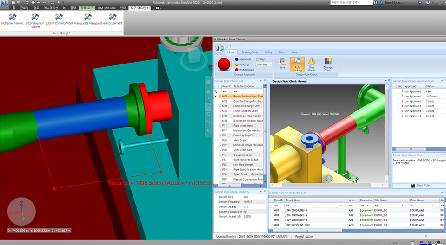Viewport: 446px width, 245px height.
Task: Open the Filter tab in J-Checker
Action: 281,52
